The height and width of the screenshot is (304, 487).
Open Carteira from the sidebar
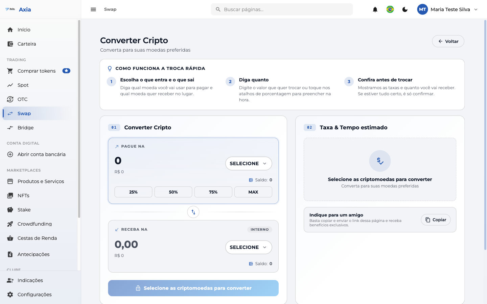tap(38, 44)
